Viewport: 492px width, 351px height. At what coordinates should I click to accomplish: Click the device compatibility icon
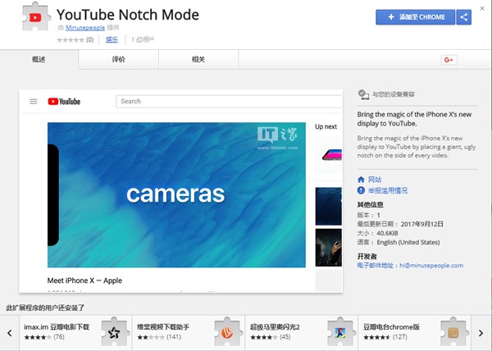click(x=363, y=94)
